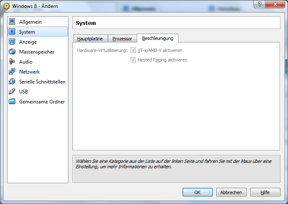
Task: Click the Gemeinsame Ordner folder icon
Action: click(x=12, y=101)
